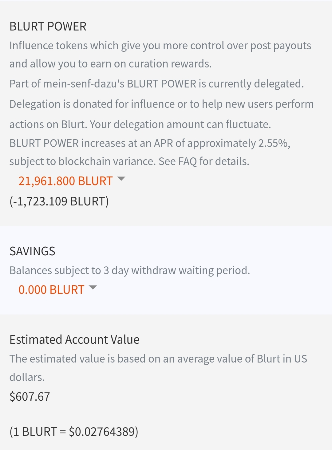Click the $607.67 account value
This screenshot has width=332, height=450.
point(30,396)
